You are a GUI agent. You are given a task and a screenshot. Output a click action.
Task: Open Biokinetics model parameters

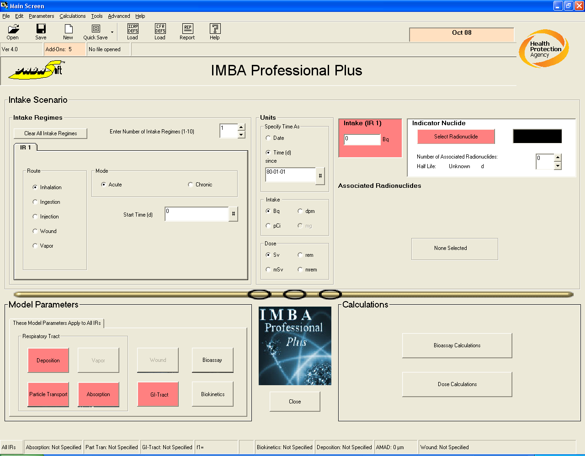(213, 394)
